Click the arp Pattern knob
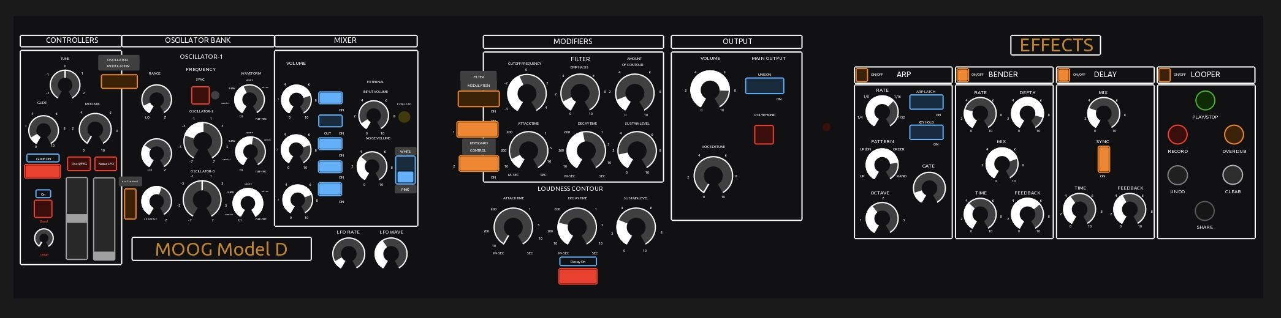 (x=881, y=163)
